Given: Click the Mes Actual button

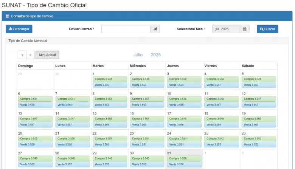Looking at the screenshot, I should click(47, 55).
